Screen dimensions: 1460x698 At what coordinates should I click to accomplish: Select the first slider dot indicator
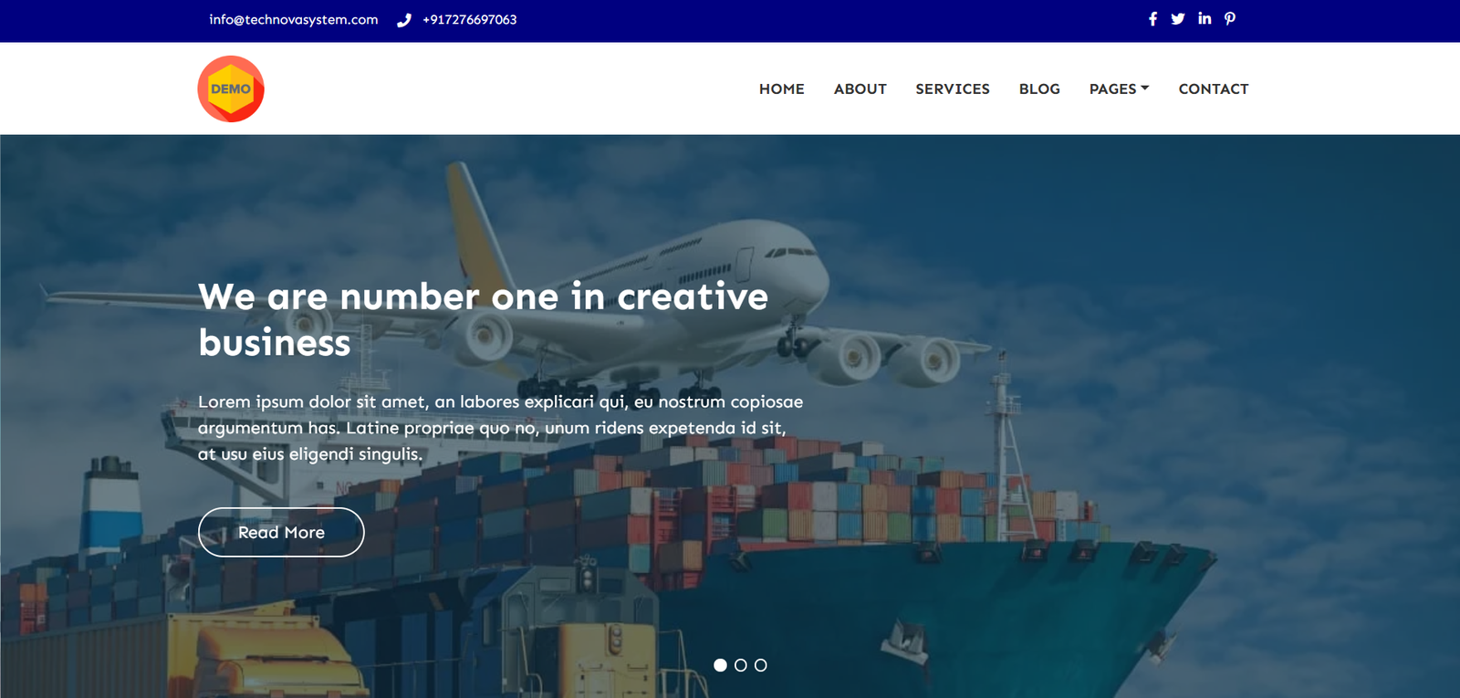pos(720,665)
